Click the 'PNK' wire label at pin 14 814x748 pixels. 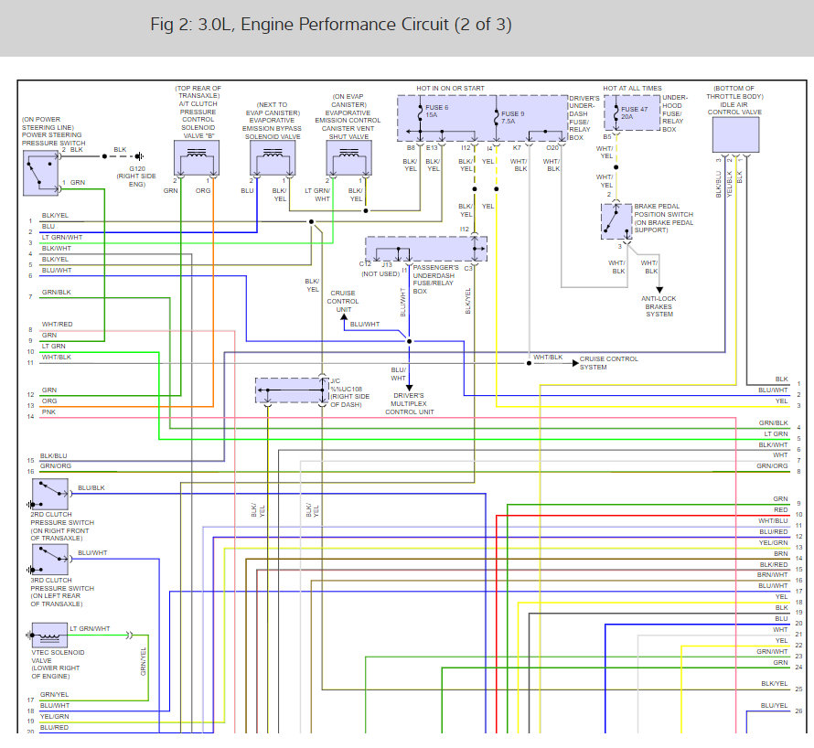point(48,411)
